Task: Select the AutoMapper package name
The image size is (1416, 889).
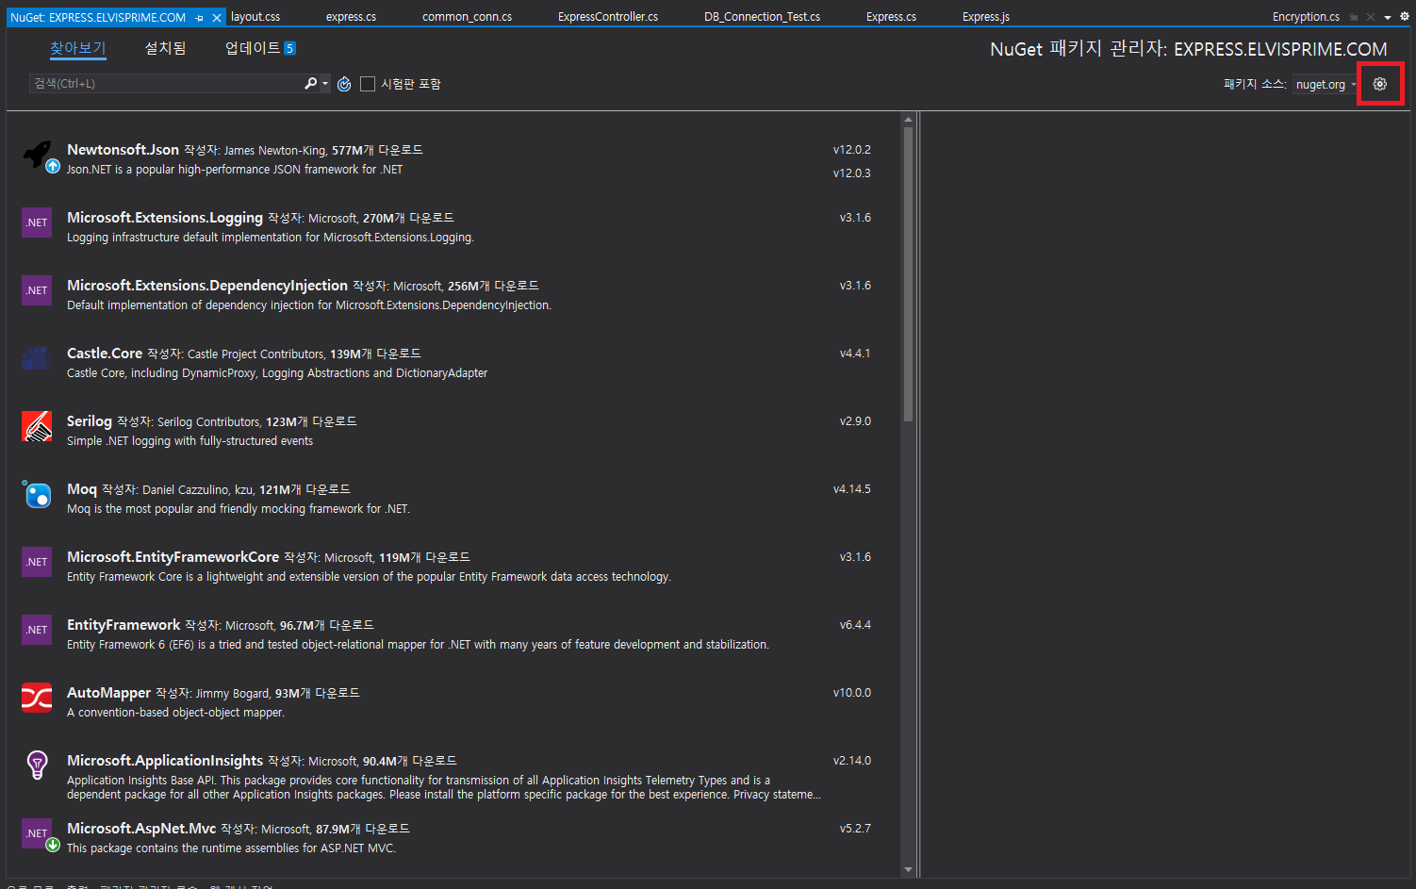Action: click(108, 693)
